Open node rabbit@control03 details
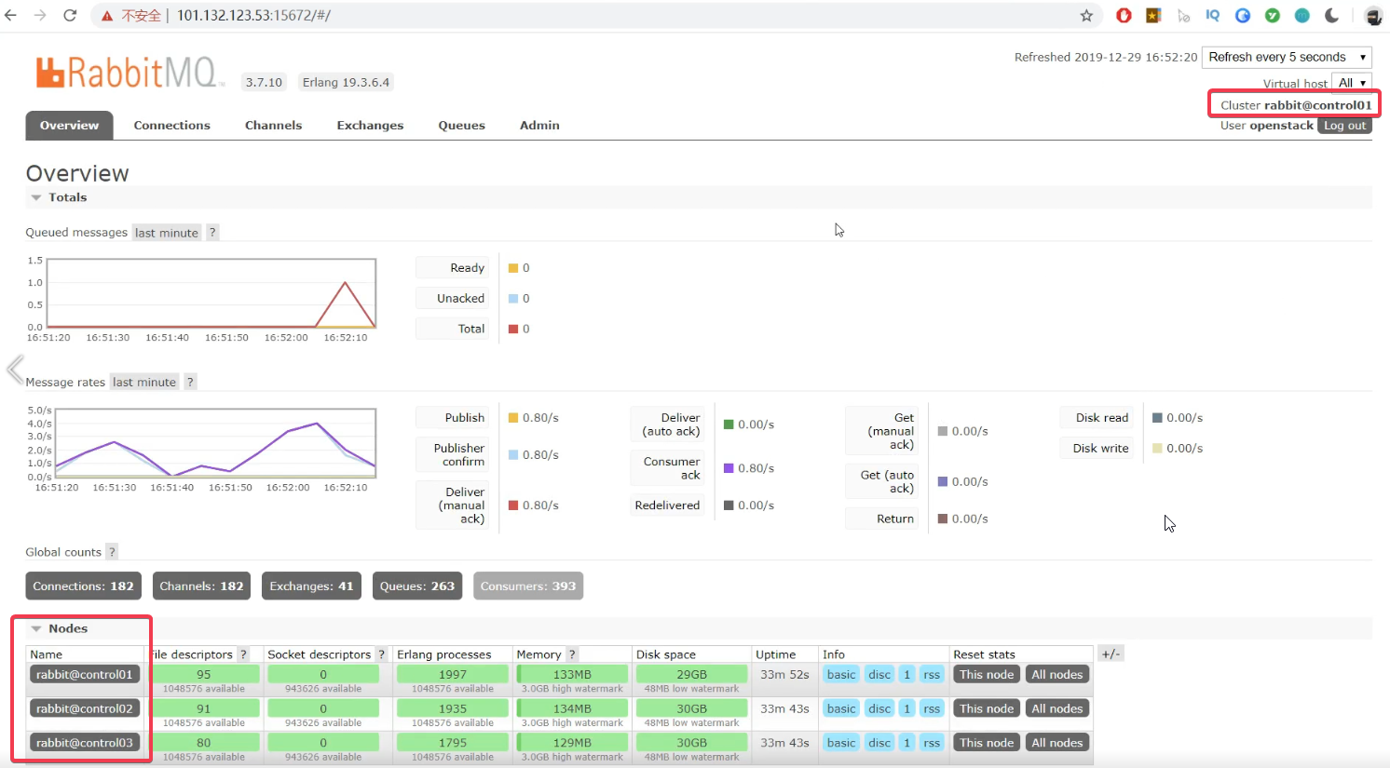1390x768 pixels. coord(85,743)
